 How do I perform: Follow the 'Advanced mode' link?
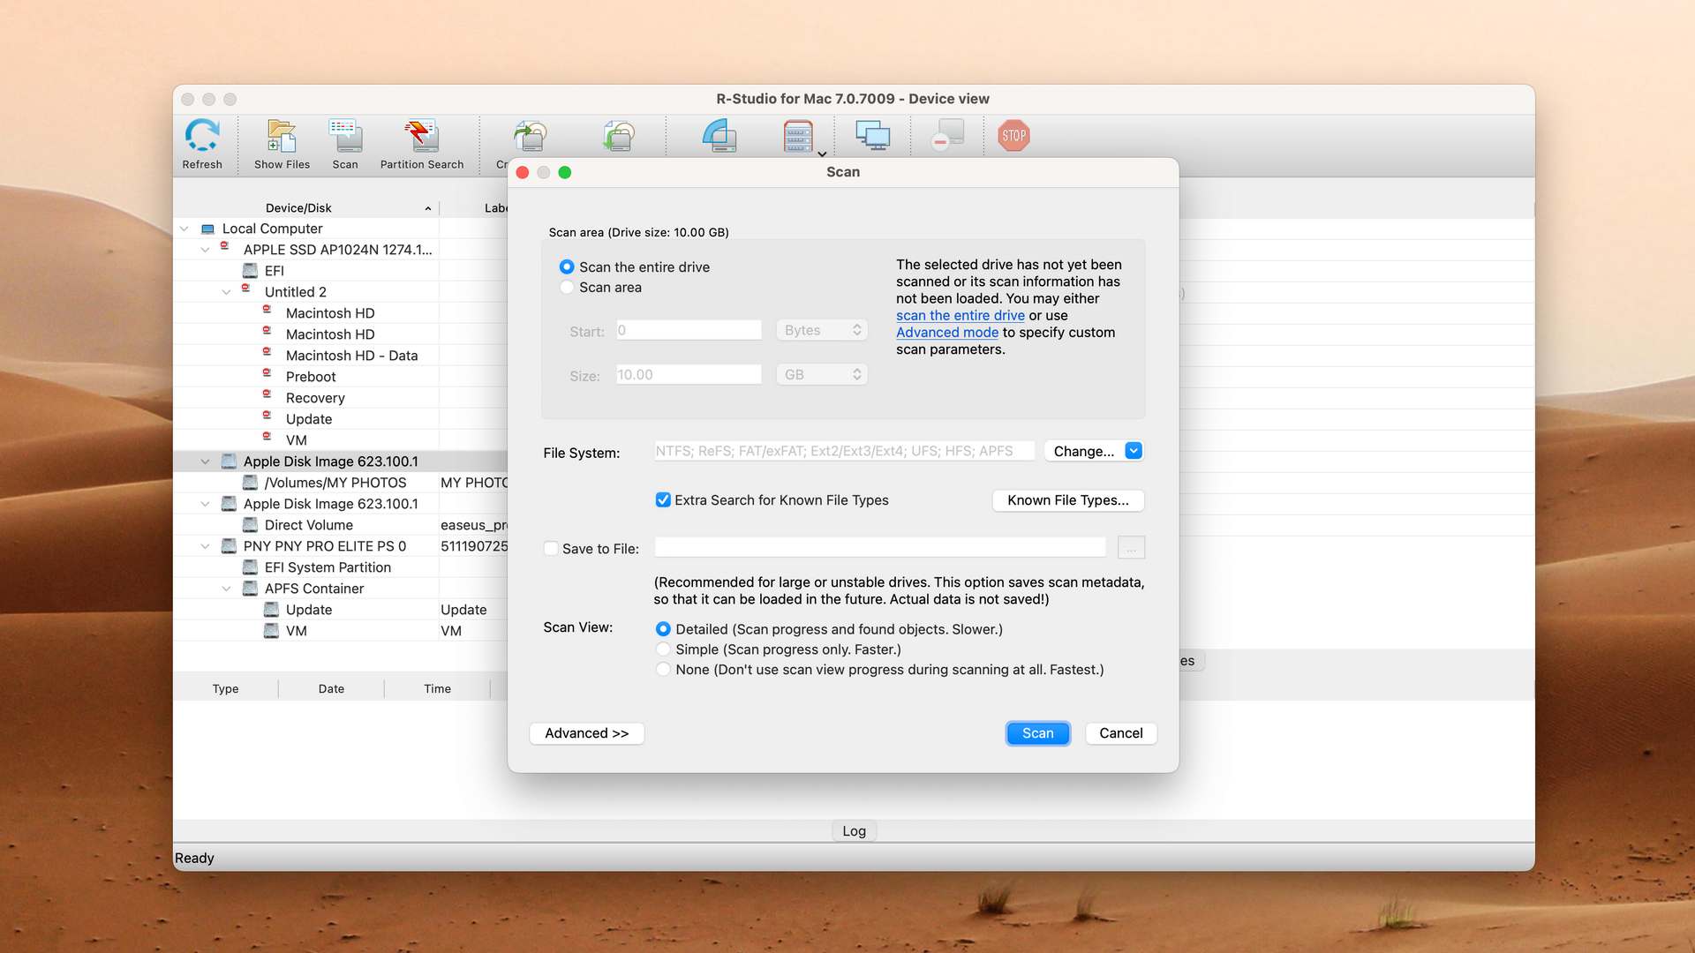click(x=946, y=333)
